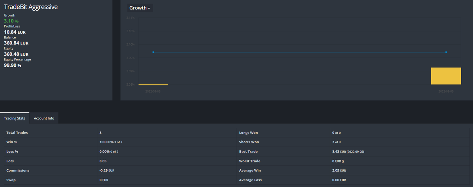Click the Best Trade value 8.43 EUR
The height and width of the screenshot is (187, 473).
pyautogui.click(x=348, y=151)
